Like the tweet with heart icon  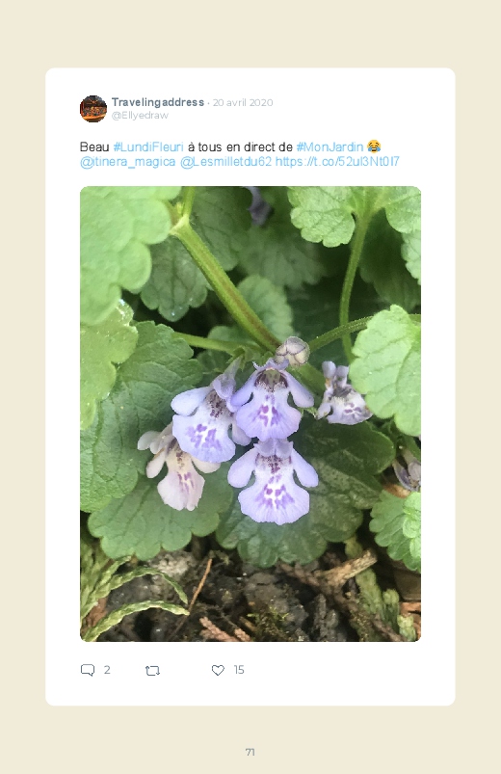click(218, 670)
